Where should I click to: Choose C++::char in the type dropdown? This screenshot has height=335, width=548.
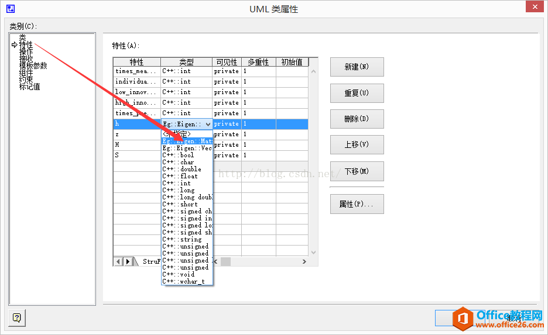(187, 163)
